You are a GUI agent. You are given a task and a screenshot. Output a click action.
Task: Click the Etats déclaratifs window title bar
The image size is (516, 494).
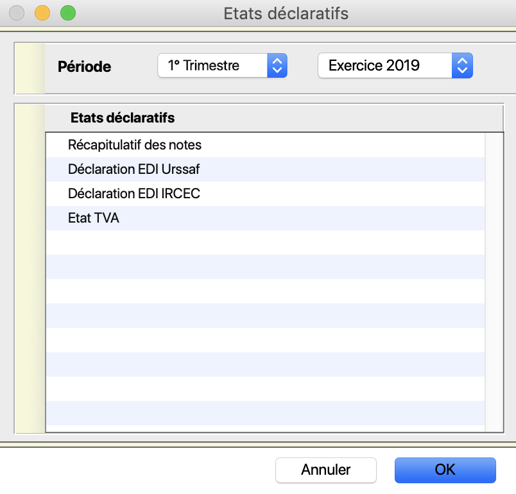click(x=286, y=13)
